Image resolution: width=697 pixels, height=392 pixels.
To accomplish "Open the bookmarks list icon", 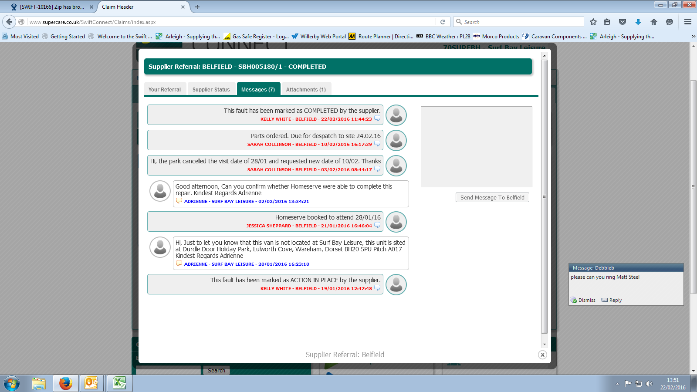I will tap(607, 22).
